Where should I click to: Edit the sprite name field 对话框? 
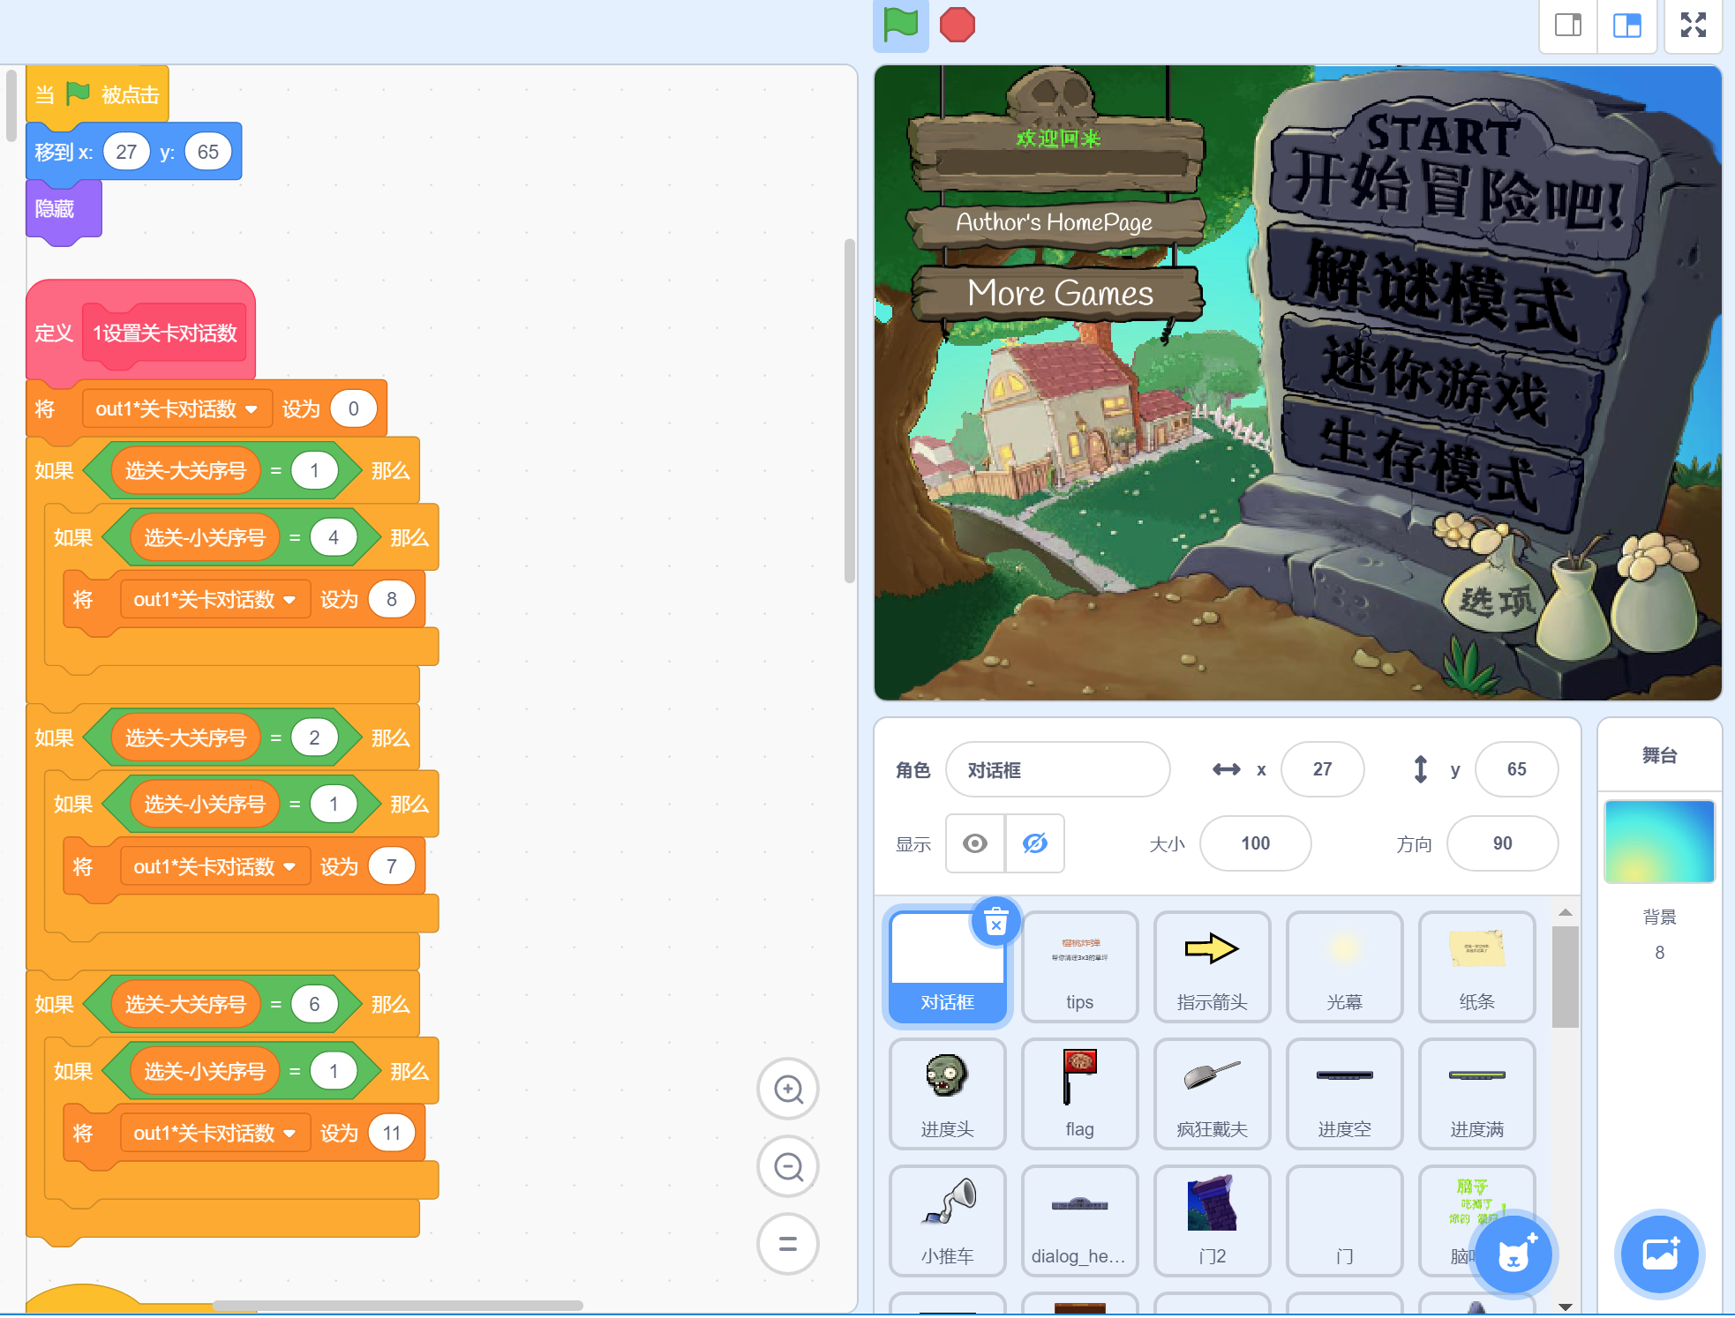point(1057,769)
